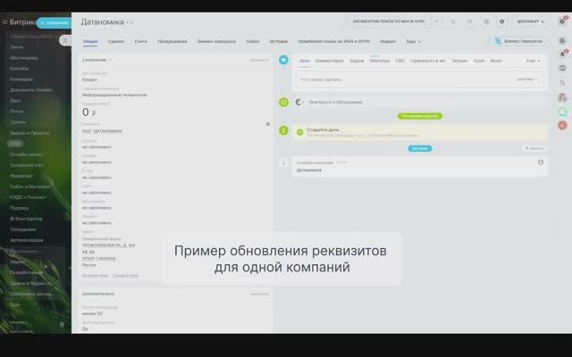Click the notifications bell in right sidebar
The width and height of the screenshot is (572, 357).
[562, 54]
